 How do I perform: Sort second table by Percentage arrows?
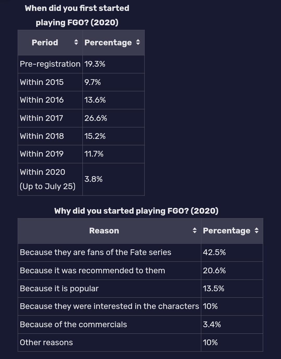click(x=257, y=230)
